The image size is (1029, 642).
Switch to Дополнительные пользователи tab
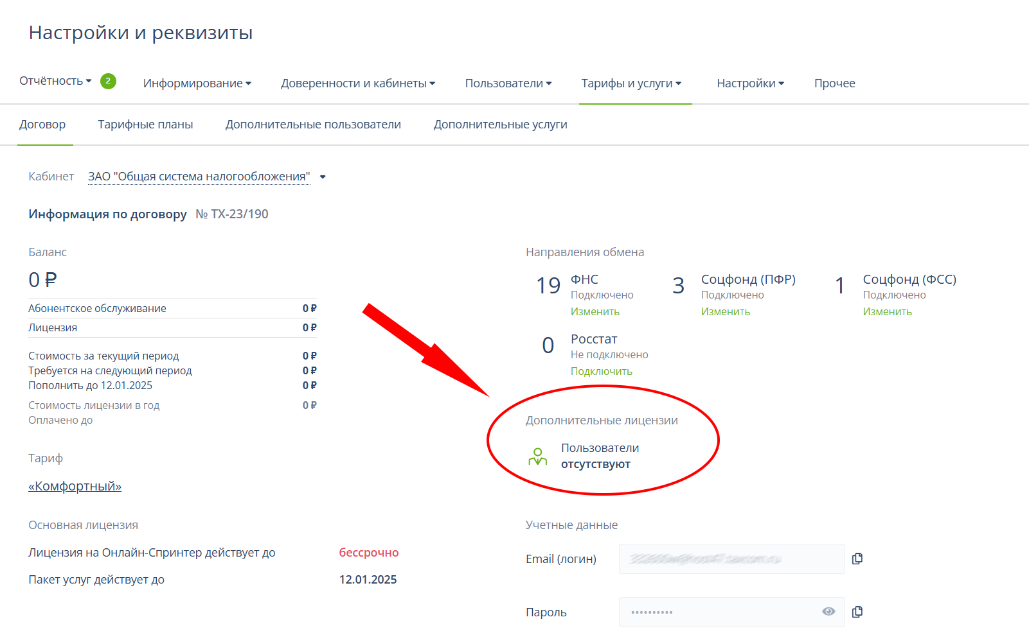313,125
